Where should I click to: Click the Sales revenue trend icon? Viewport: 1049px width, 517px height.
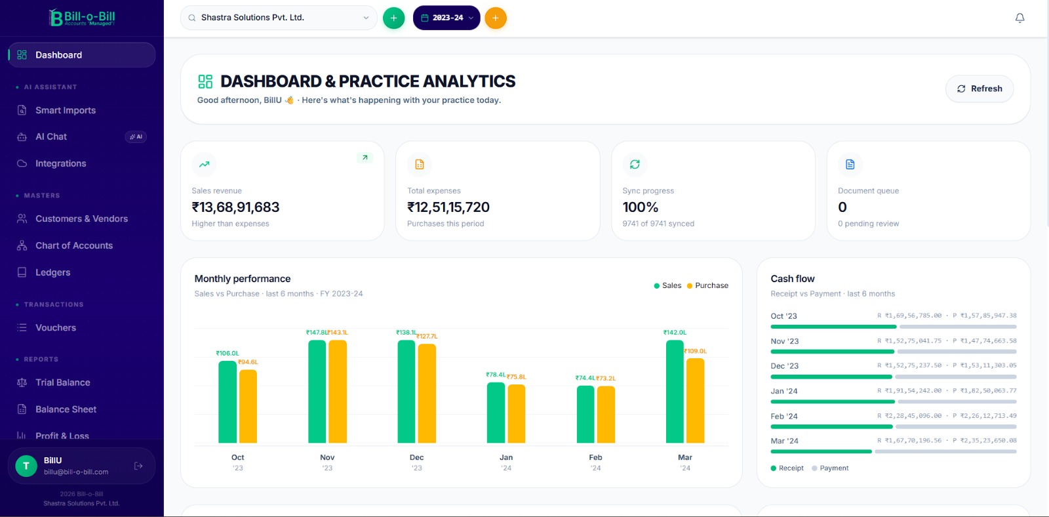pyautogui.click(x=204, y=164)
